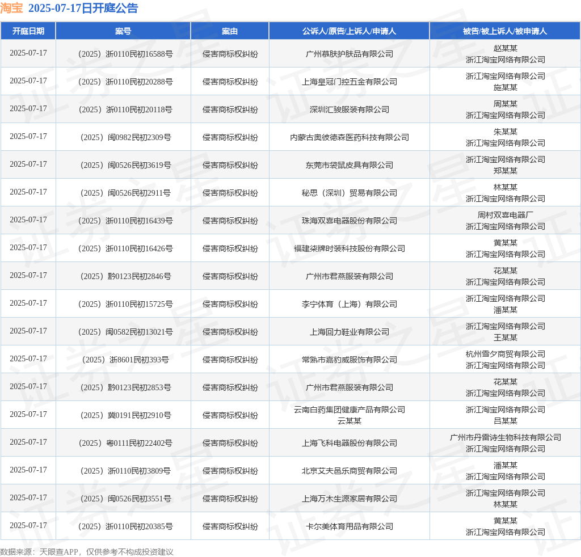
Task: Click the 数据来源 天眼查APP footer note
Action: pos(87,552)
